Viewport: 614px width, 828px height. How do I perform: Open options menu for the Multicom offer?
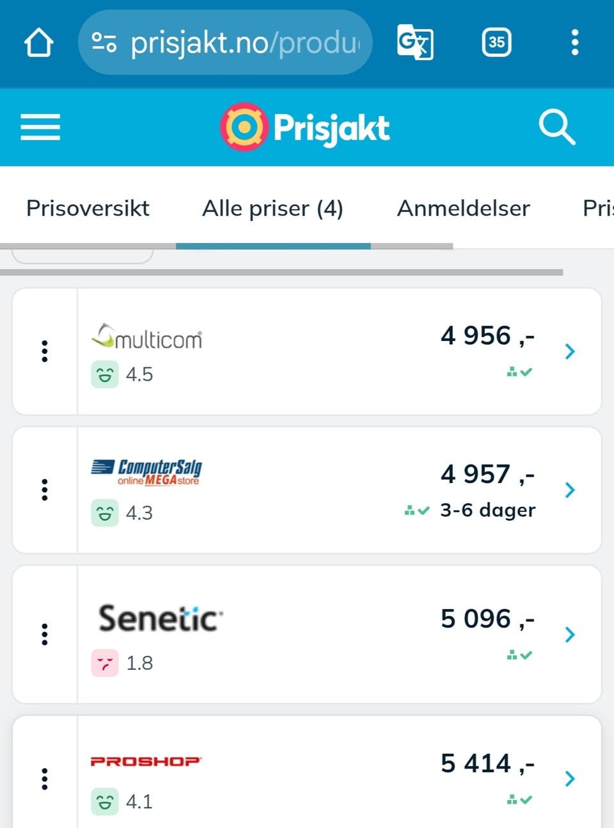click(45, 351)
